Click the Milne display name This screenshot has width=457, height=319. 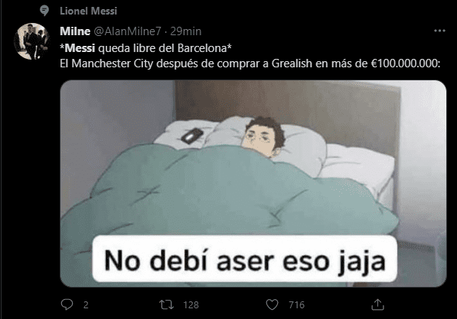tap(75, 31)
